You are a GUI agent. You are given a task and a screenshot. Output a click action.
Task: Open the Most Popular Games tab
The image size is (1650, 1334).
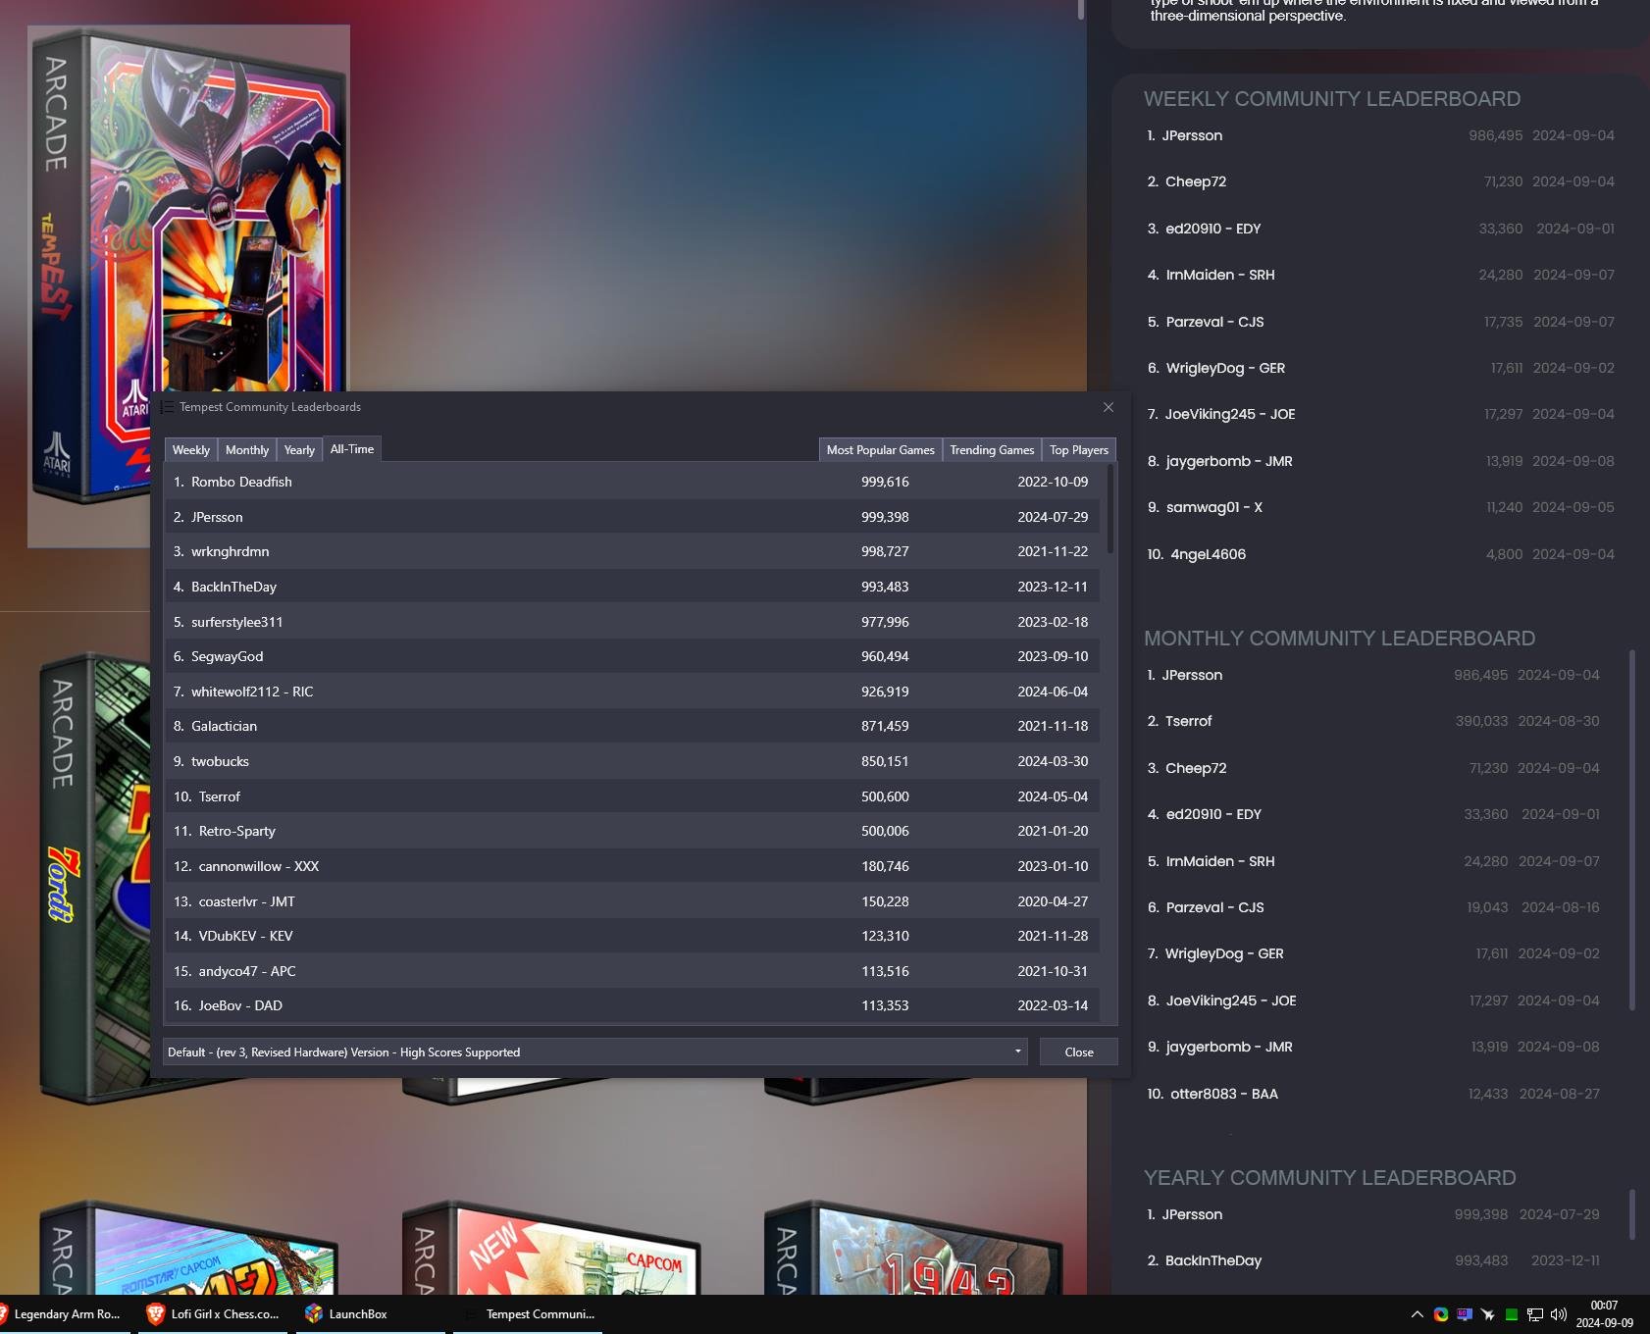(x=881, y=450)
